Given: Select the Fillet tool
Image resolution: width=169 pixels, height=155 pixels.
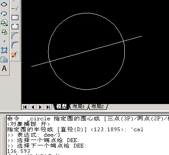Looking at the screenshot, I should [15, 45].
